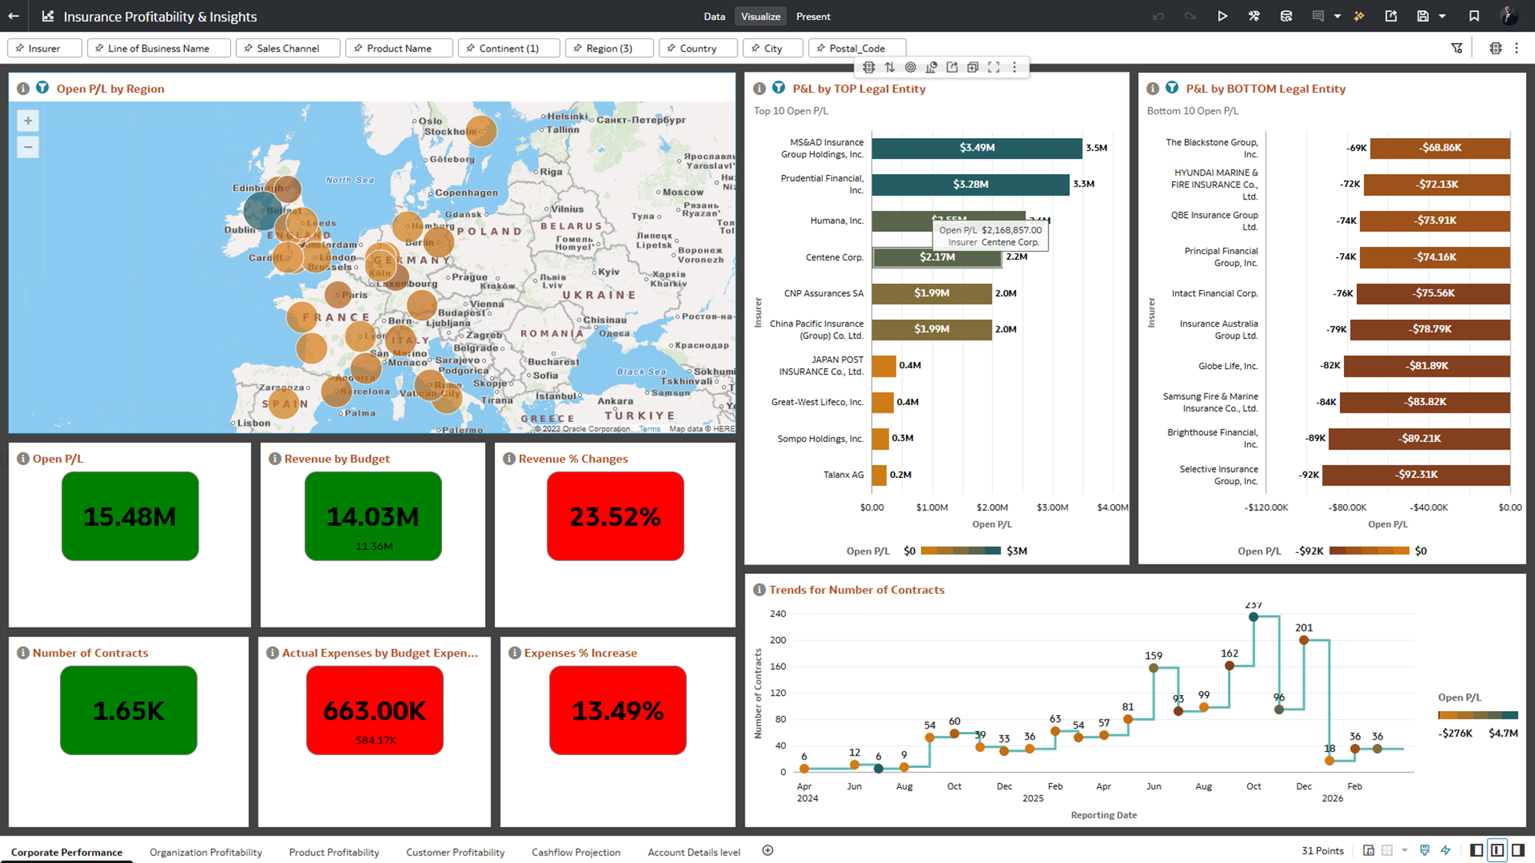Toggle the left pane layout button
1535x863 pixels.
point(1476,850)
